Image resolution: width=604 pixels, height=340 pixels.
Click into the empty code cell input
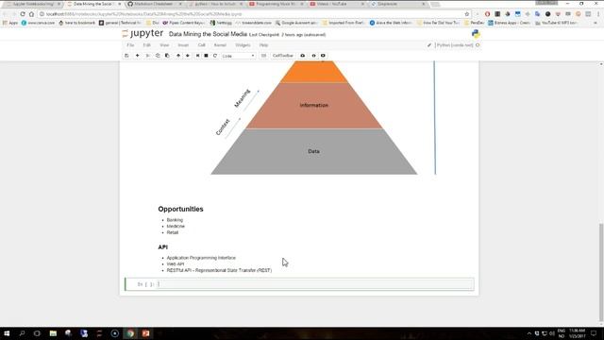pyautogui.click(x=314, y=284)
